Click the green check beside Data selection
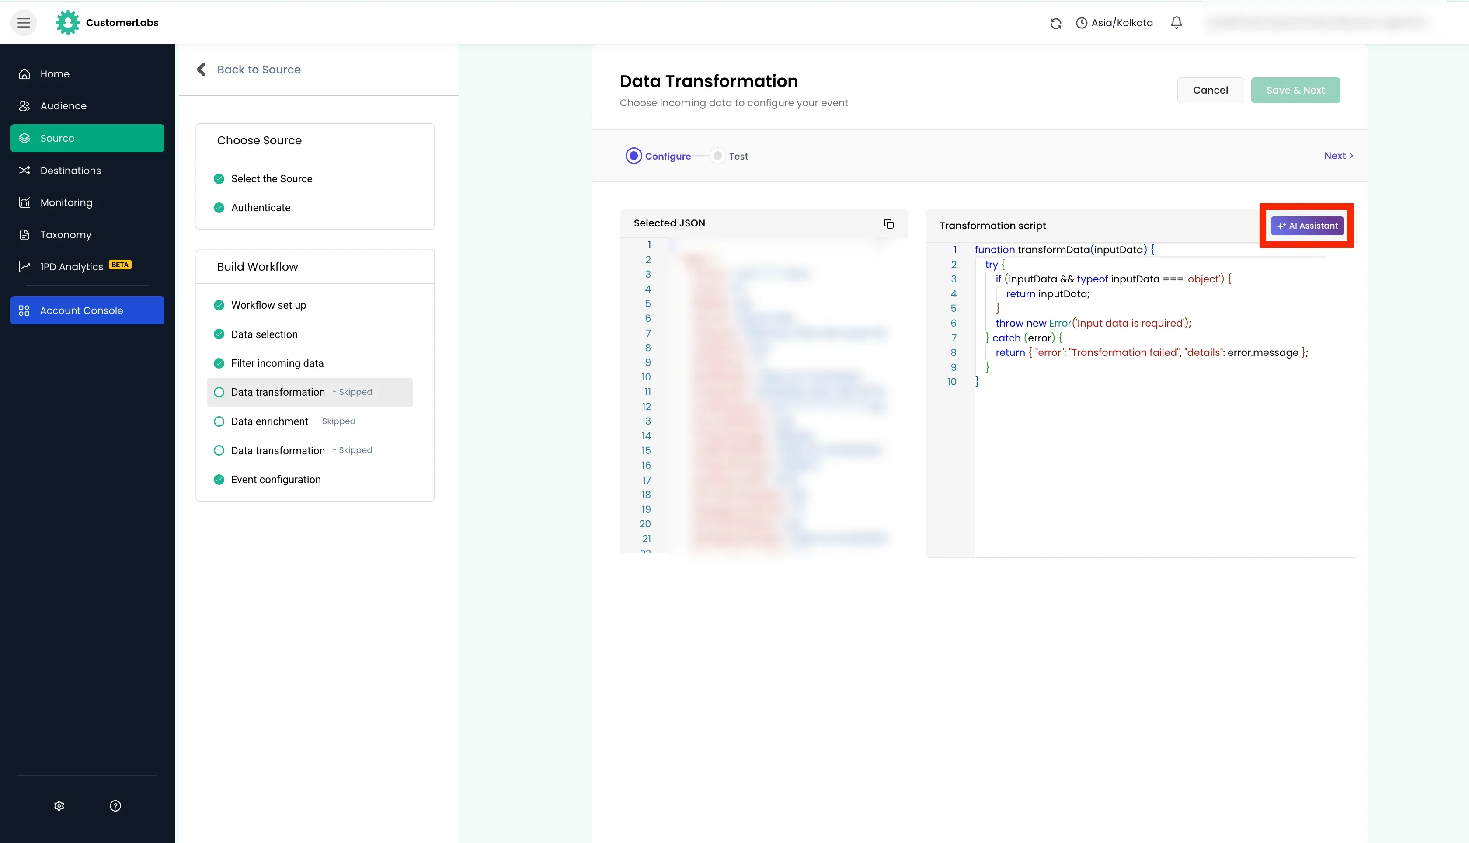This screenshot has width=1469, height=843. tap(219, 334)
